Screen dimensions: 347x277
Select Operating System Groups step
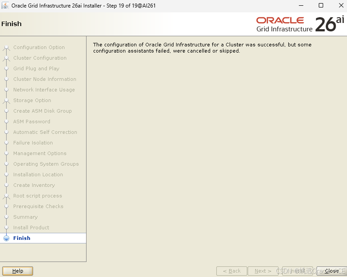[x=46, y=164]
